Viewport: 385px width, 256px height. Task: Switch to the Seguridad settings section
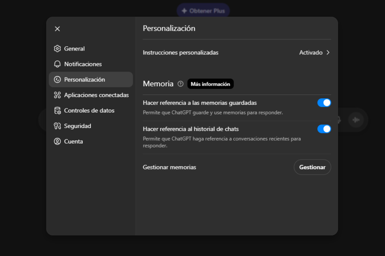click(80, 126)
